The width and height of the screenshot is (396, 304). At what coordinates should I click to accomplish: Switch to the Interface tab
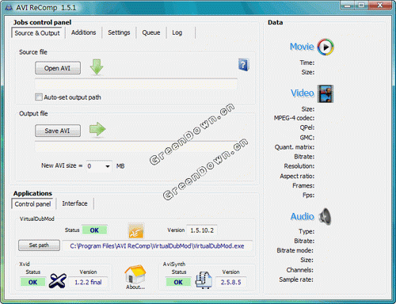tap(74, 203)
